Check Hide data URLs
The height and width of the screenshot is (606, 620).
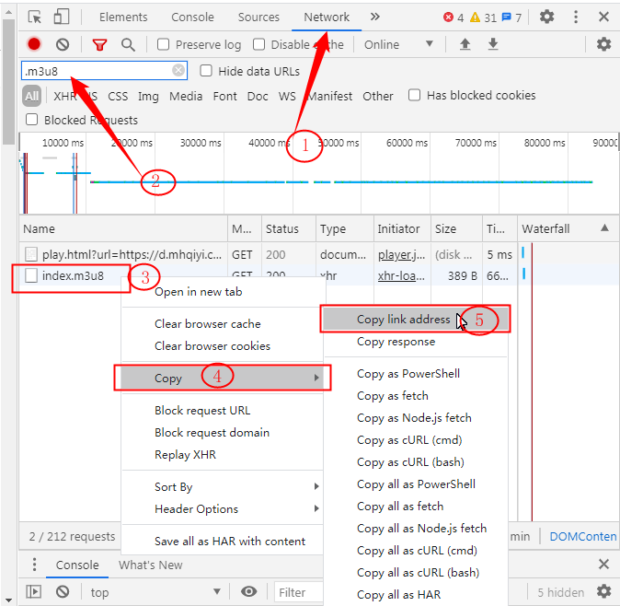[206, 71]
